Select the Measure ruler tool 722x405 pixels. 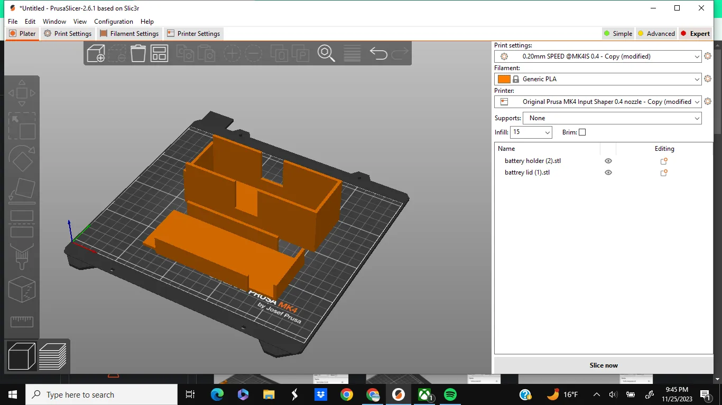pyautogui.click(x=22, y=321)
